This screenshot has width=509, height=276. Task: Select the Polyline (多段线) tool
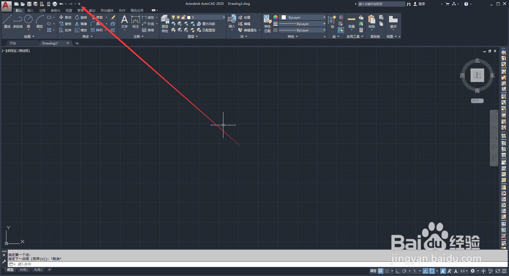[18, 21]
